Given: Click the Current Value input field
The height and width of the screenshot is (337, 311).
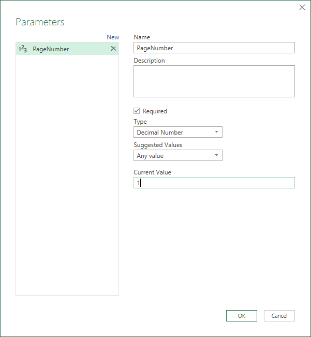Looking at the screenshot, I should [214, 183].
